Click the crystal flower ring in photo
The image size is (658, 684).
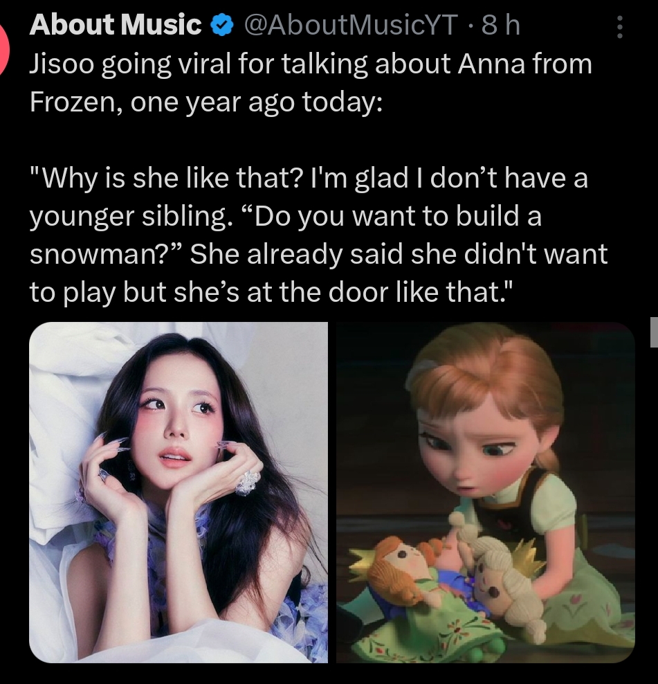point(247,482)
